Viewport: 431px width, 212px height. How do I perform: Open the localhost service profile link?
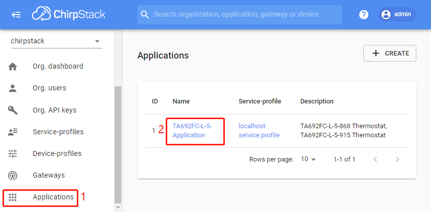259,130
